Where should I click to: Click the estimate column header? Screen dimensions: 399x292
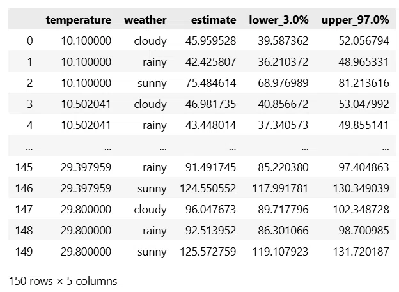tap(214, 20)
